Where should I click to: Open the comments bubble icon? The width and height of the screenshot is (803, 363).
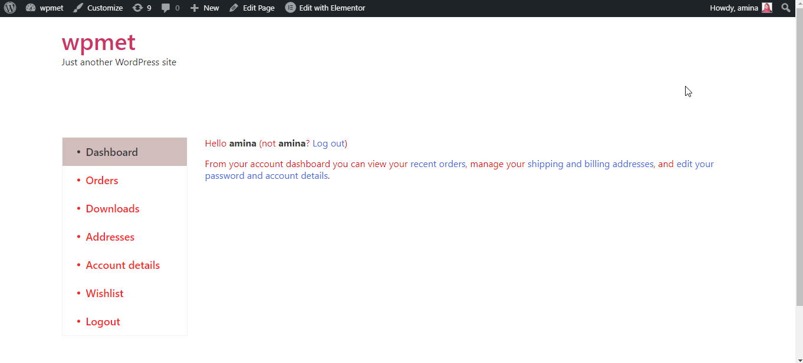[x=166, y=8]
